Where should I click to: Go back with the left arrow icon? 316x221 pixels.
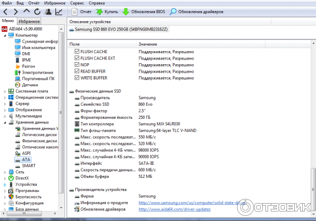click(x=5, y=12)
